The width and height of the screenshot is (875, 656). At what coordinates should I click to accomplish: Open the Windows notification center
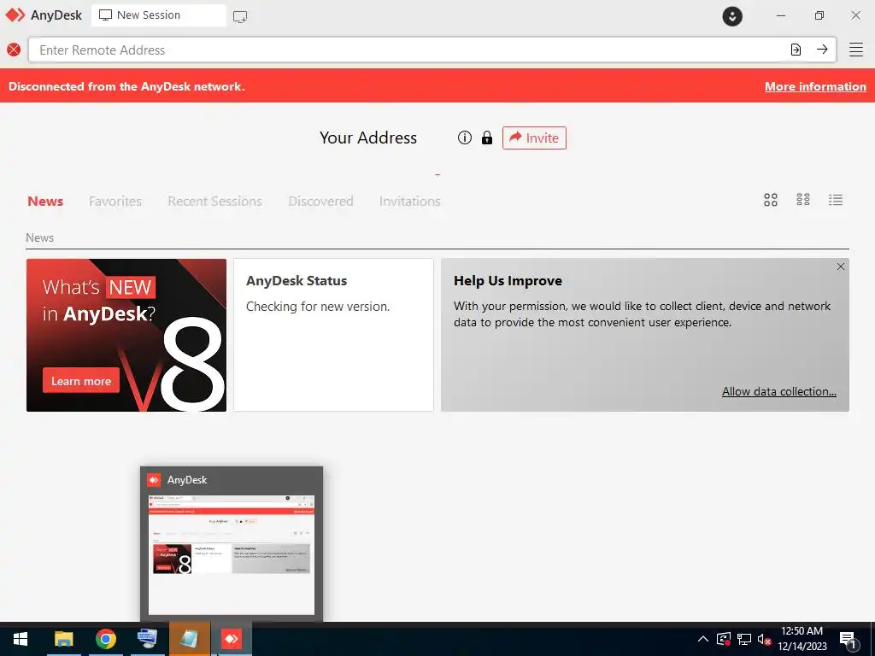(x=849, y=640)
